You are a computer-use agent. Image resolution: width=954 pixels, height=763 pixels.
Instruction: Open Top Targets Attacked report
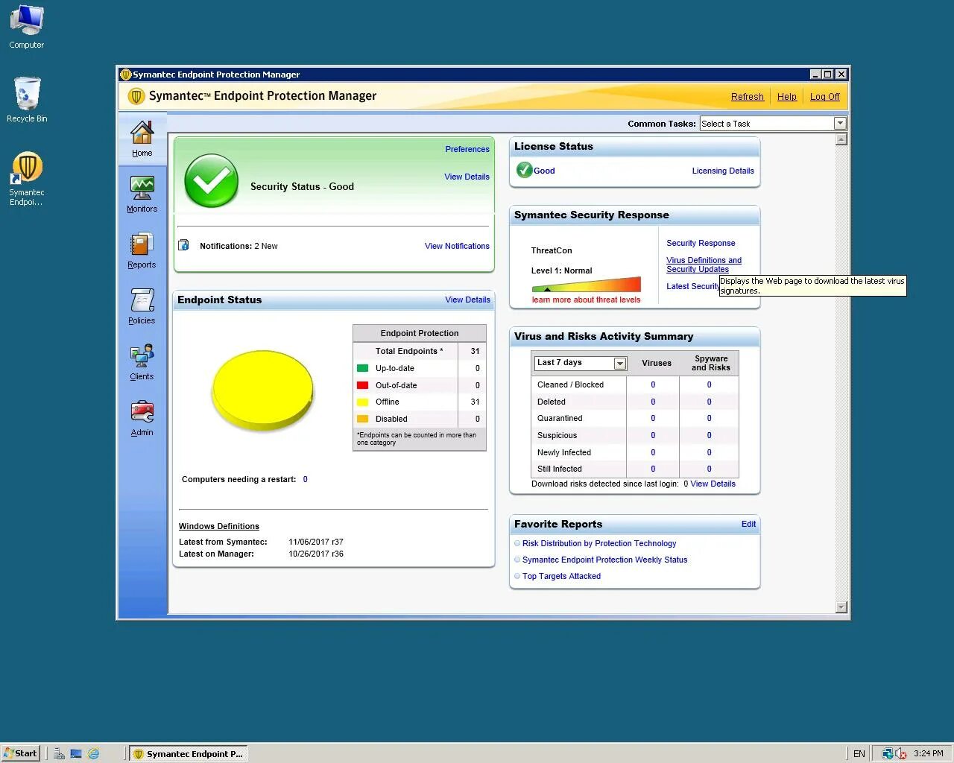click(561, 576)
